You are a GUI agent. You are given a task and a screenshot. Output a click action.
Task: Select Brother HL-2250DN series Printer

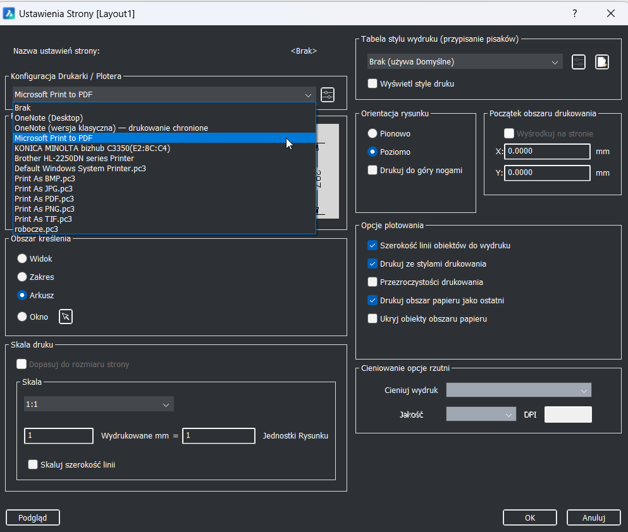point(74,158)
